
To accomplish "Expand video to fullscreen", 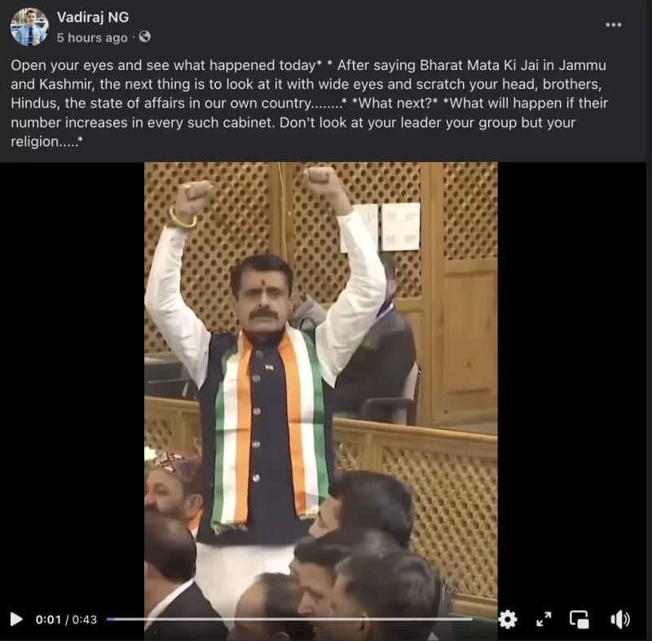I will [x=544, y=619].
